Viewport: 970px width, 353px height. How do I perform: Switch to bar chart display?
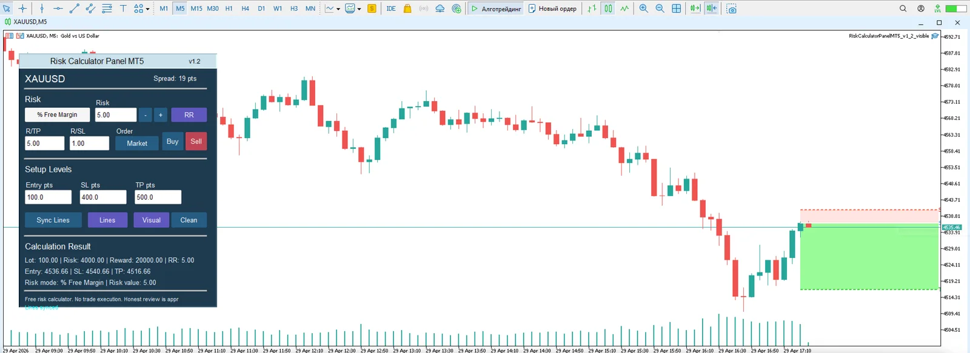(592, 8)
